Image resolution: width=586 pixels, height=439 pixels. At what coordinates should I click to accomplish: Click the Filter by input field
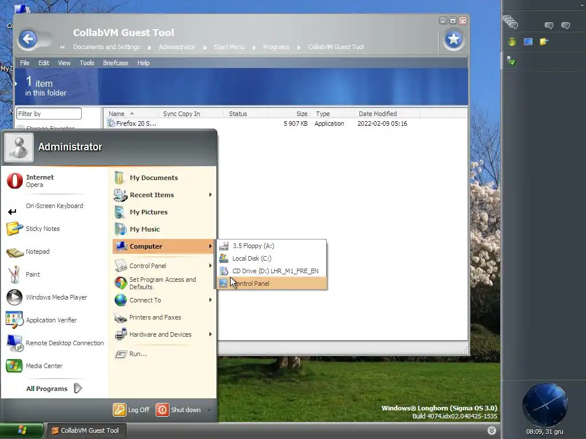pyautogui.click(x=49, y=114)
